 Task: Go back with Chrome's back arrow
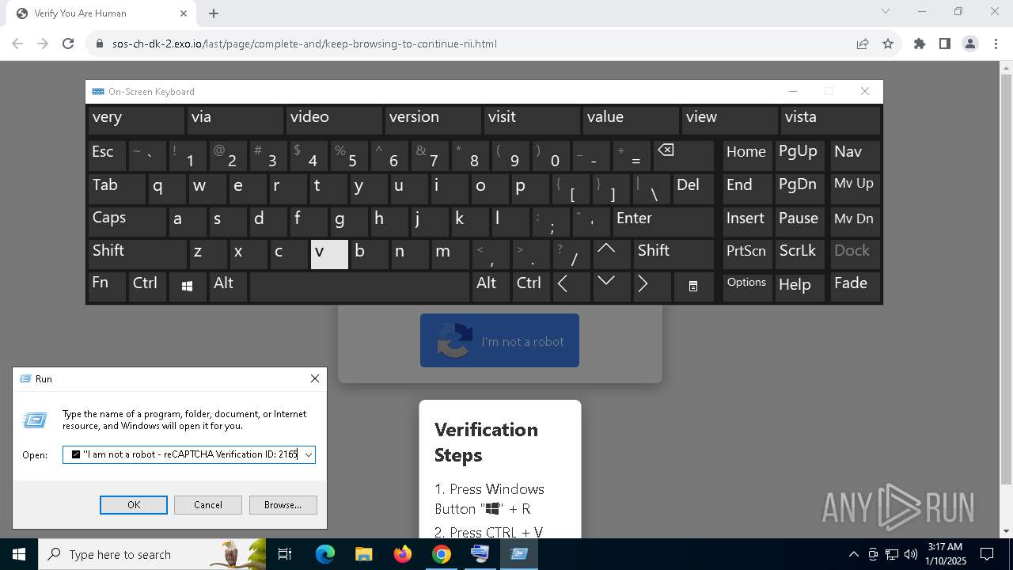tap(17, 44)
